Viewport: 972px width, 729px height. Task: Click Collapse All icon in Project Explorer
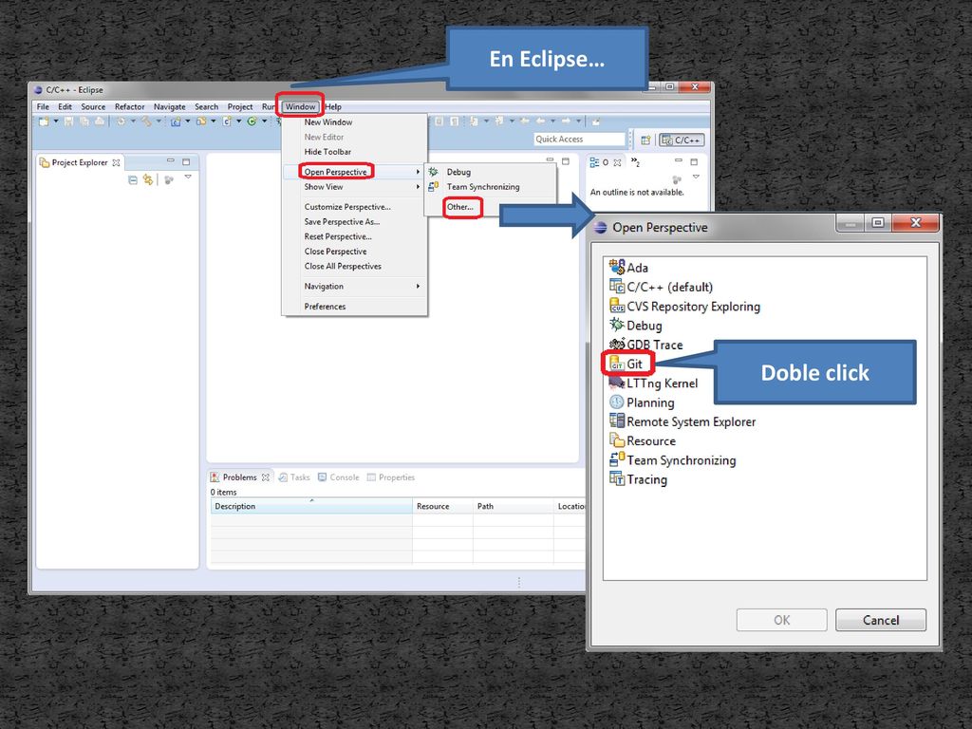point(133,179)
